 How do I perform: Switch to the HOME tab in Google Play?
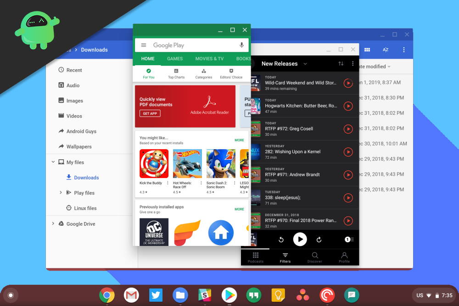148,59
